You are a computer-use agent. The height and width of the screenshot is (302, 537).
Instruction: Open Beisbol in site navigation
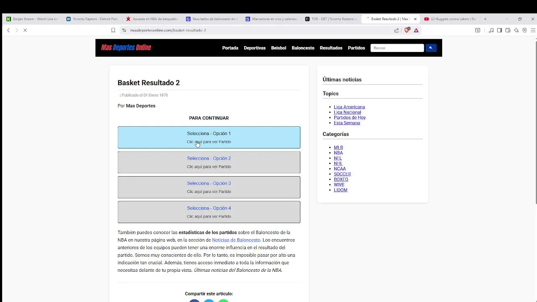pyautogui.click(x=279, y=48)
